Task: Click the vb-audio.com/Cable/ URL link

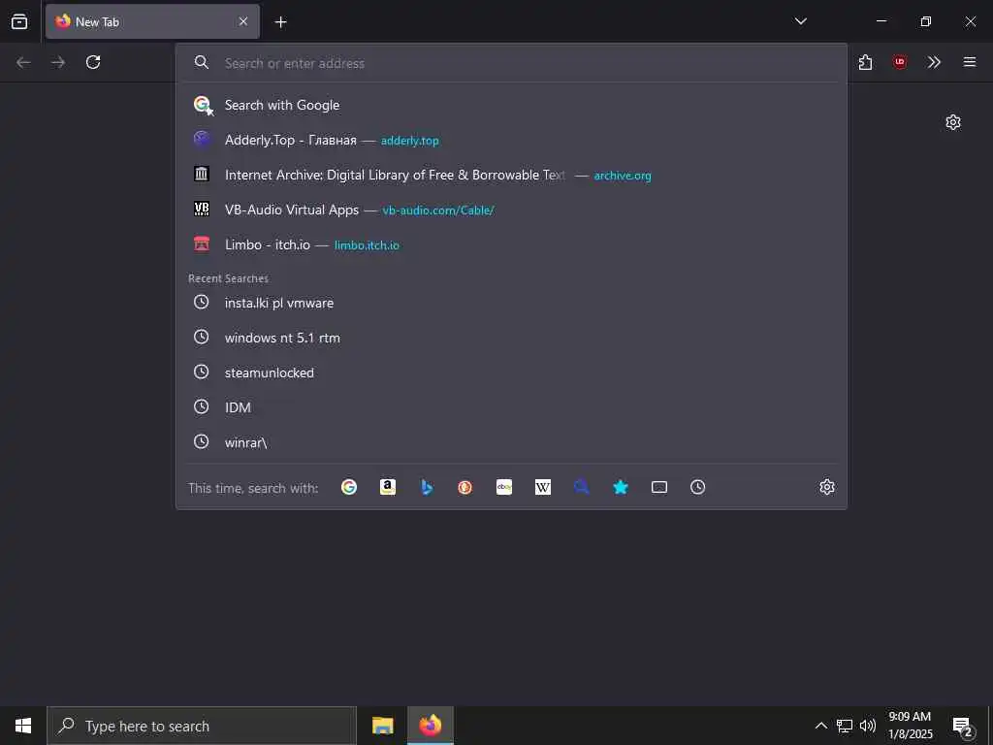Action: [438, 211]
